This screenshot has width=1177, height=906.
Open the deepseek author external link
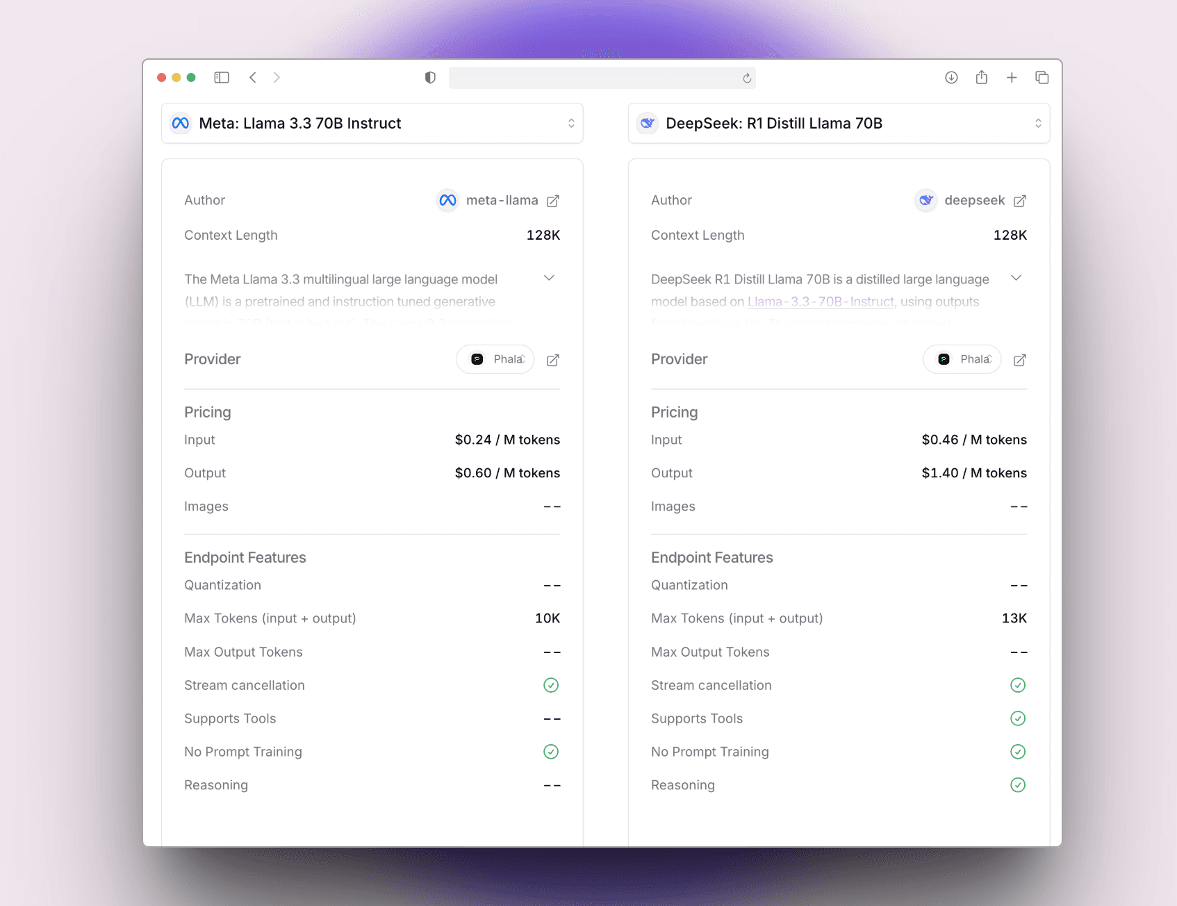1020,201
